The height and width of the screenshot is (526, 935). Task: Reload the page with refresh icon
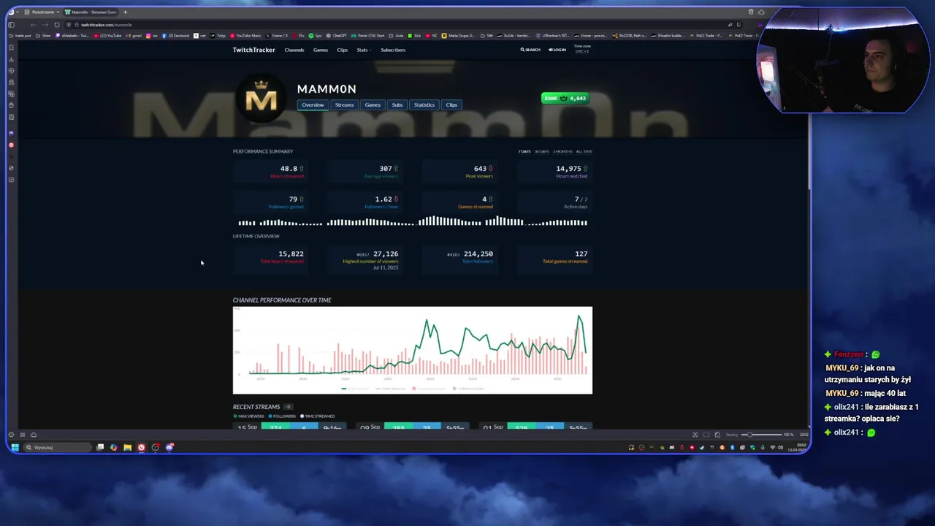coord(57,25)
